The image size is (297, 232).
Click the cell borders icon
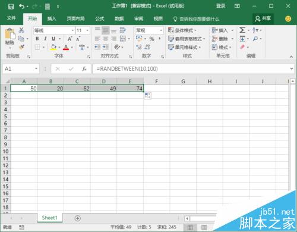click(x=37, y=47)
